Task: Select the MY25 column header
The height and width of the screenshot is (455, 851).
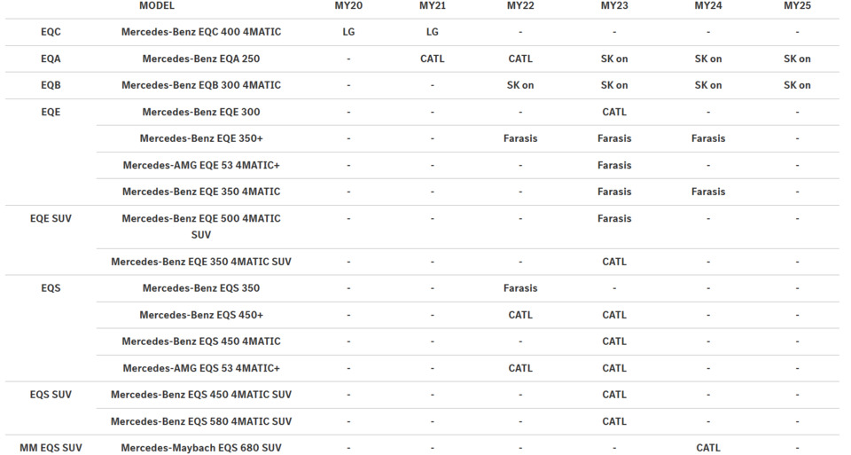Action: (x=797, y=5)
